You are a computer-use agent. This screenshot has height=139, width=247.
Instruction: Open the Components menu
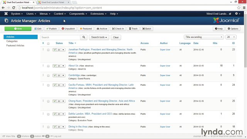(78, 14)
